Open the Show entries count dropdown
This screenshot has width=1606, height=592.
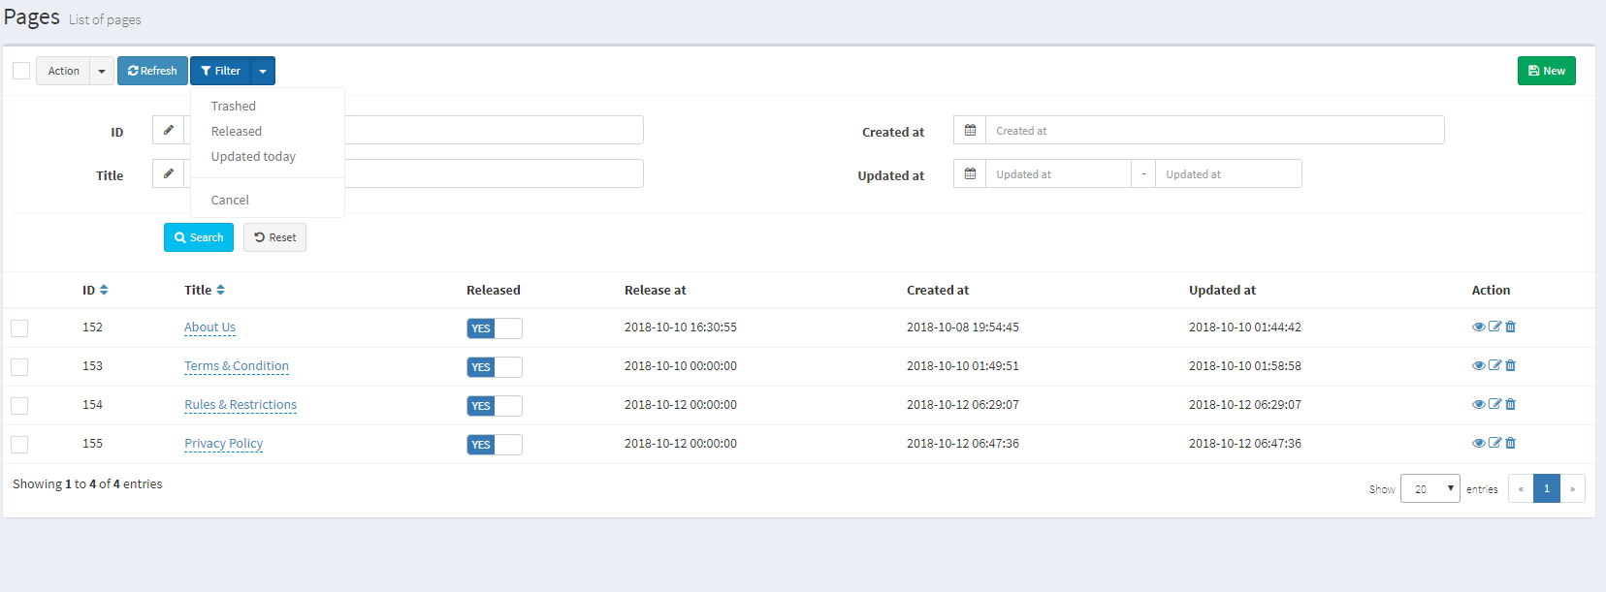[x=1429, y=489]
